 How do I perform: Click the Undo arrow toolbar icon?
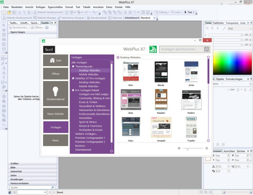click(x=87, y=12)
